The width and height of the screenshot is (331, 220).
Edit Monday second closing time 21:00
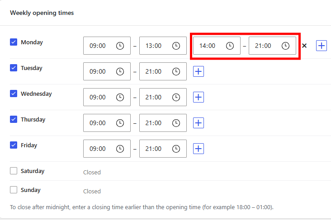pos(272,46)
